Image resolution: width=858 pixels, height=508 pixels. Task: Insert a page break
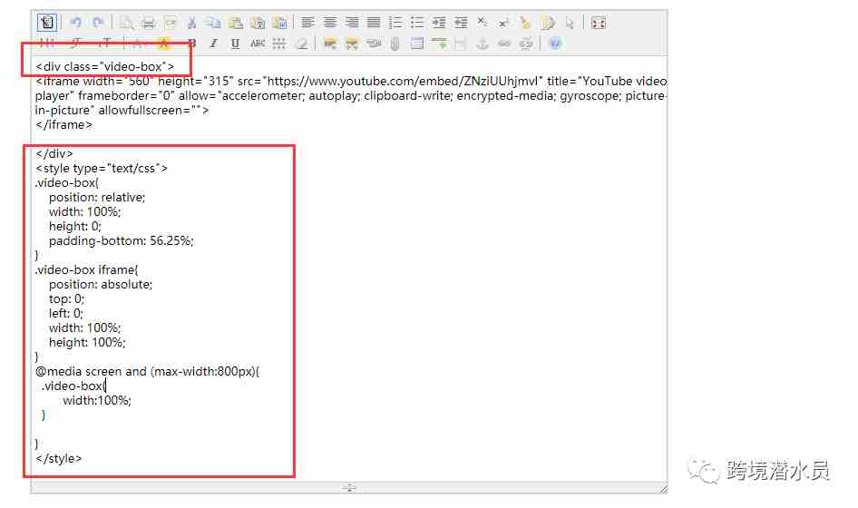tap(461, 44)
